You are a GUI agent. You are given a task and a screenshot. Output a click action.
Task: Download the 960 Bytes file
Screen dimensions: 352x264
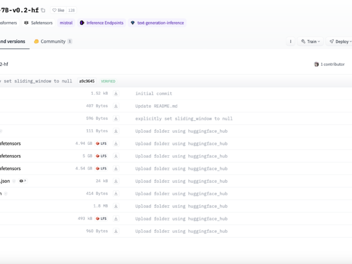(116, 231)
